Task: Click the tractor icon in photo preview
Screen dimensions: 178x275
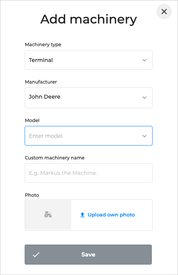Action: click(x=48, y=215)
